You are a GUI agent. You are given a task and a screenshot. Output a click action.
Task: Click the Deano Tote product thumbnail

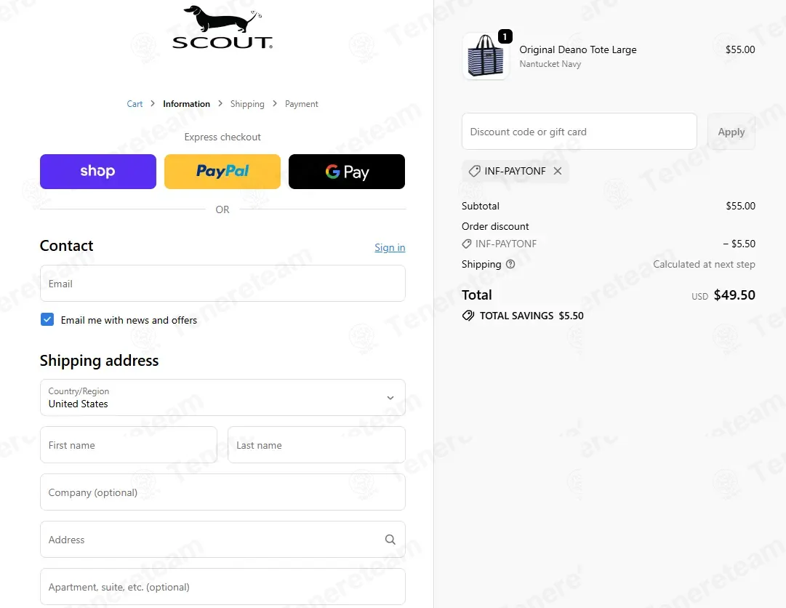point(486,56)
